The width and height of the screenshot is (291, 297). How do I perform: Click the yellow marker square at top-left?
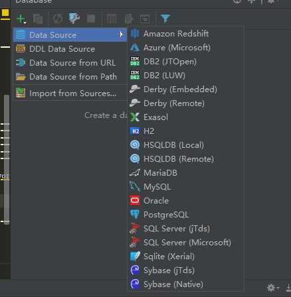point(5,13)
